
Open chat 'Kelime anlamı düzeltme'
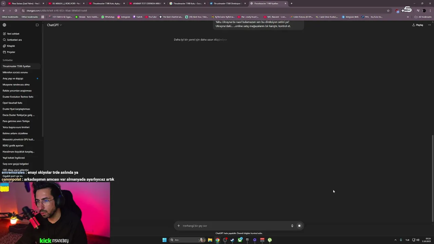20,133
